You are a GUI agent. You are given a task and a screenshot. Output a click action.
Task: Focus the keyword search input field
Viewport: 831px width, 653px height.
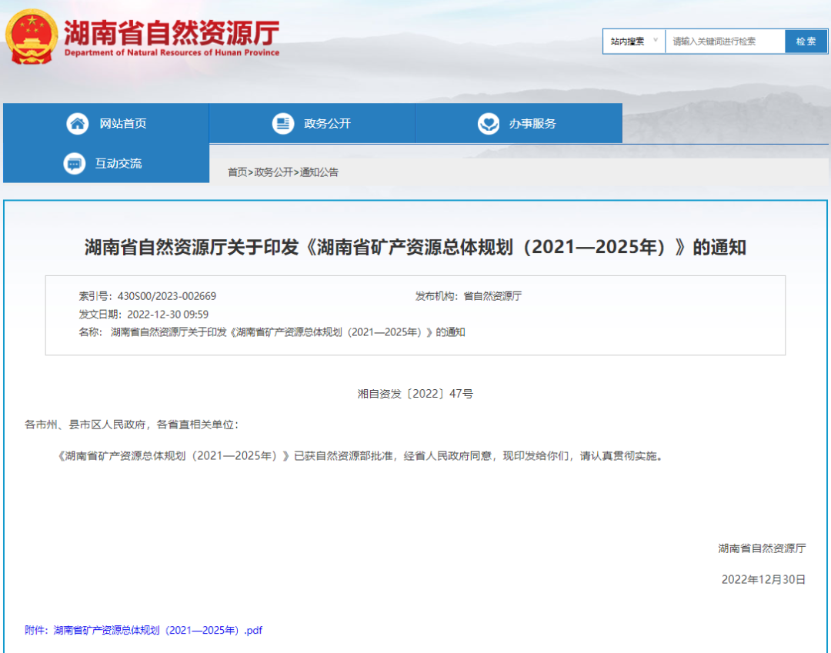click(725, 42)
